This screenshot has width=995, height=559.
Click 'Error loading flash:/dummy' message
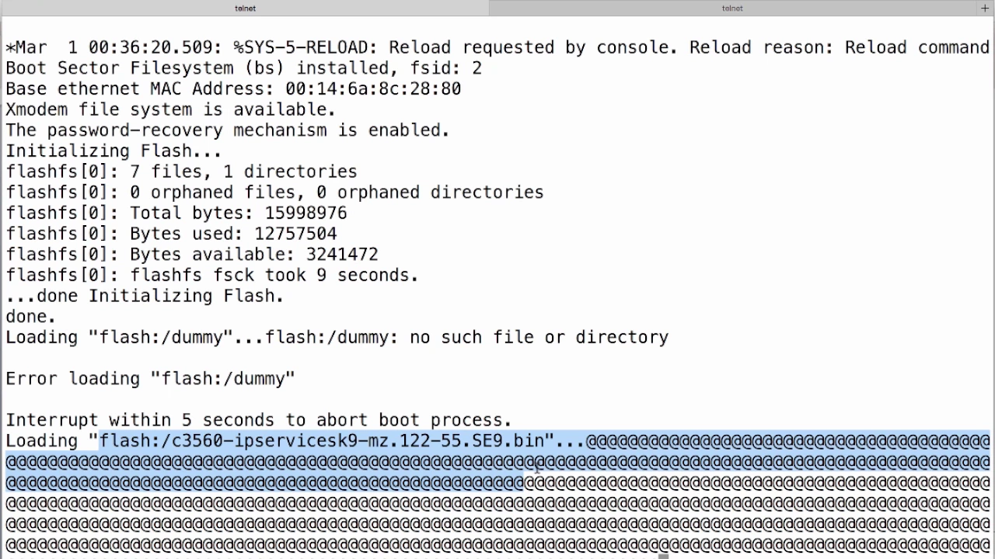(x=151, y=379)
